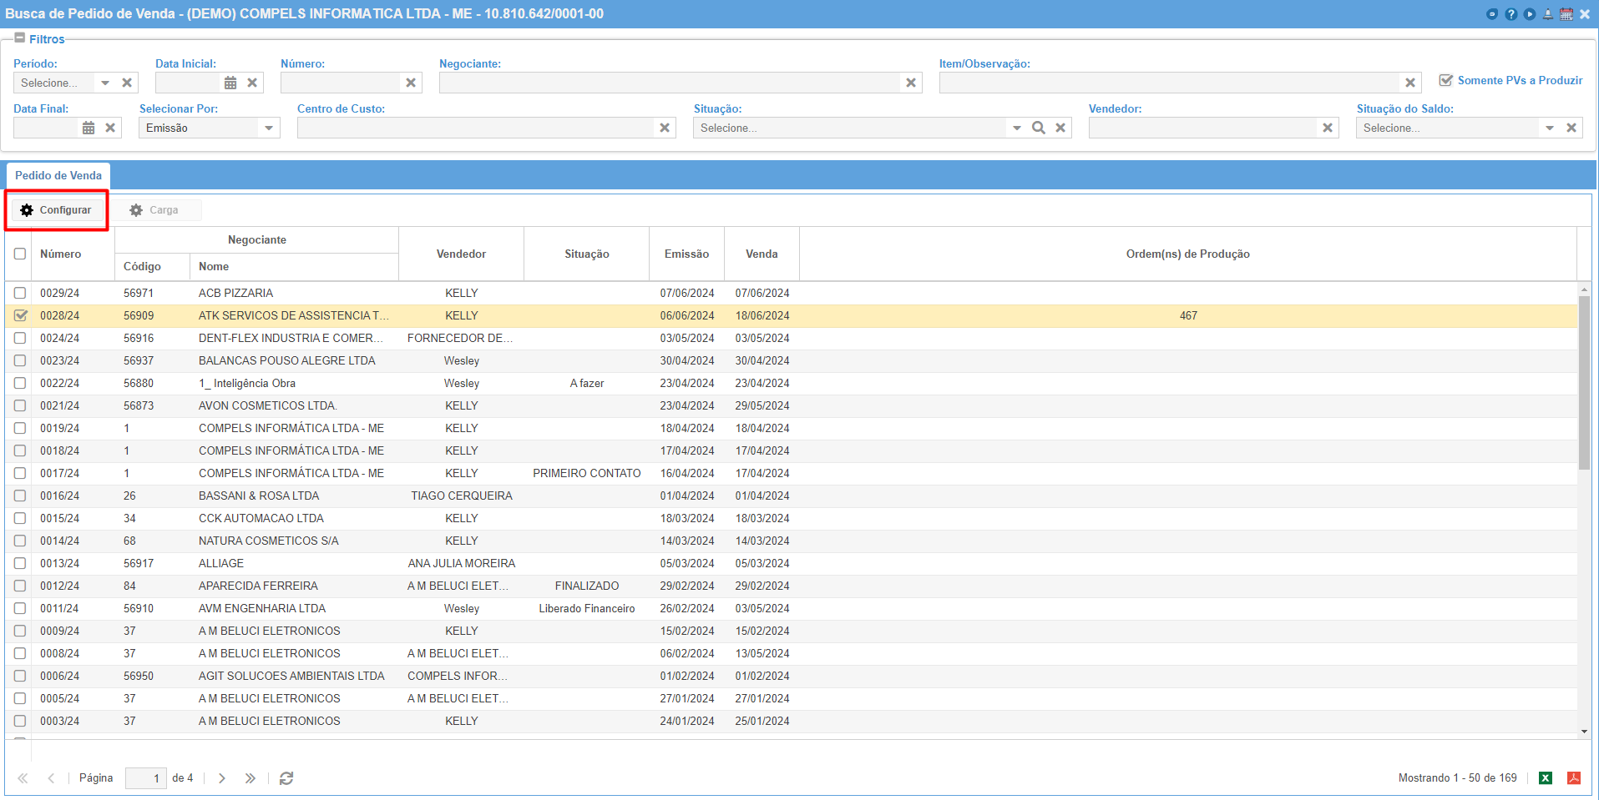
Task: Clear the Centro de Custo field
Action: coord(665,128)
